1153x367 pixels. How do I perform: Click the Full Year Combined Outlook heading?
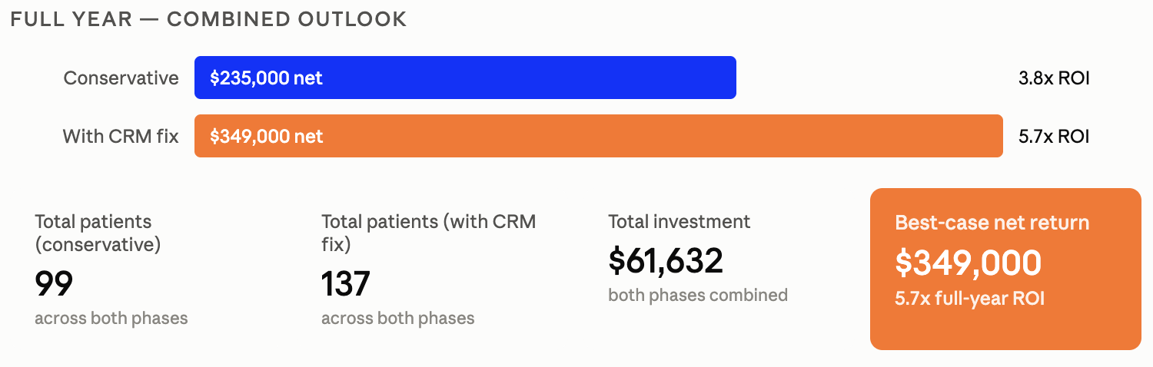(208, 19)
